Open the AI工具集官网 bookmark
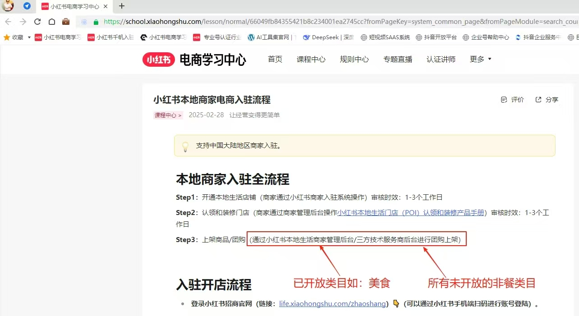 click(x=272, y=37)
